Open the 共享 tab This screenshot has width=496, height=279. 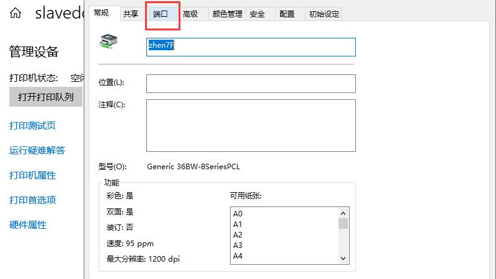click(x=131, y=14)
